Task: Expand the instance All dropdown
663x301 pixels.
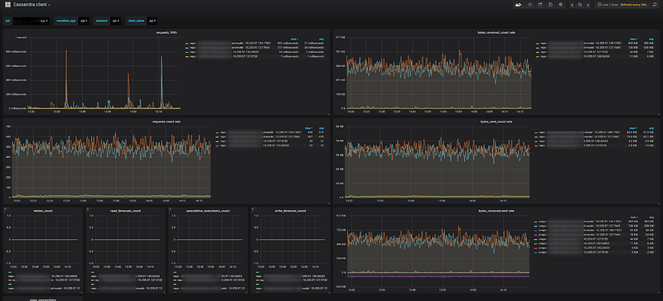Action: pos(115,21)
